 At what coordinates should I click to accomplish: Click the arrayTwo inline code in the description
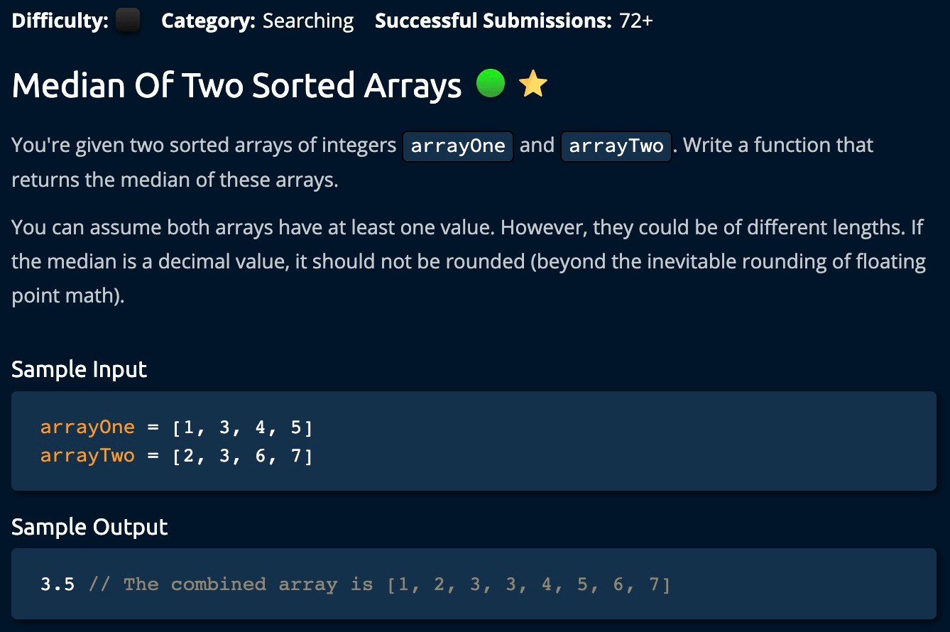click(616, 146)
